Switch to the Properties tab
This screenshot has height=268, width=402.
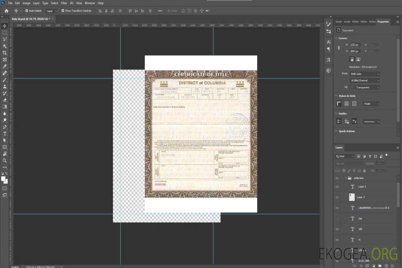pos(383,22)
